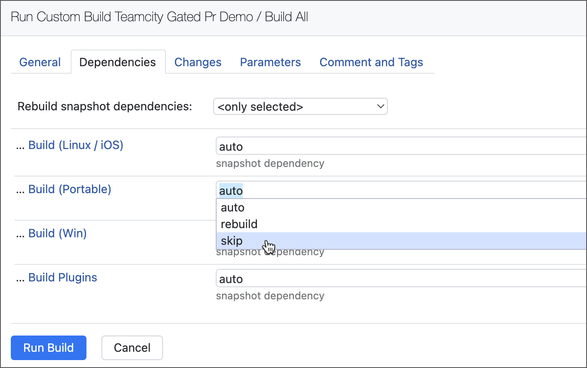Viewport: 587px width, 368px height.
Task: Open the Build (Linux / iOS) link
Action: pos(76,145)
